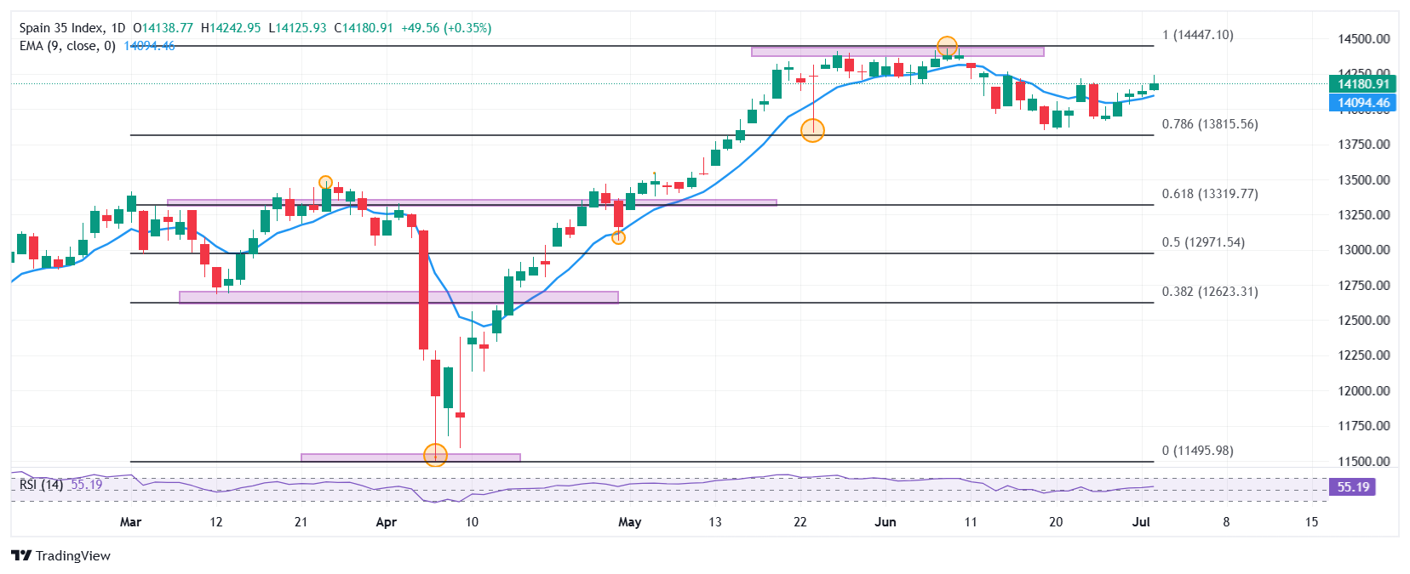The image size is (1410, 574).
Task: Click the Apr marker on time axis
Action: point(386,522)
